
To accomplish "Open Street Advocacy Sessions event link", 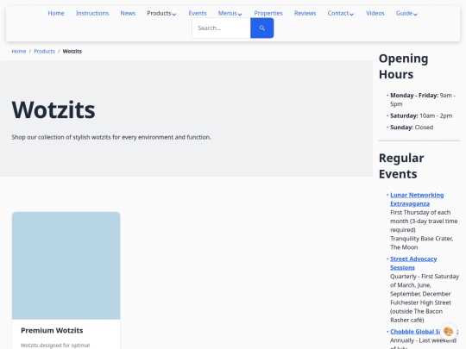I will point(413,263).
